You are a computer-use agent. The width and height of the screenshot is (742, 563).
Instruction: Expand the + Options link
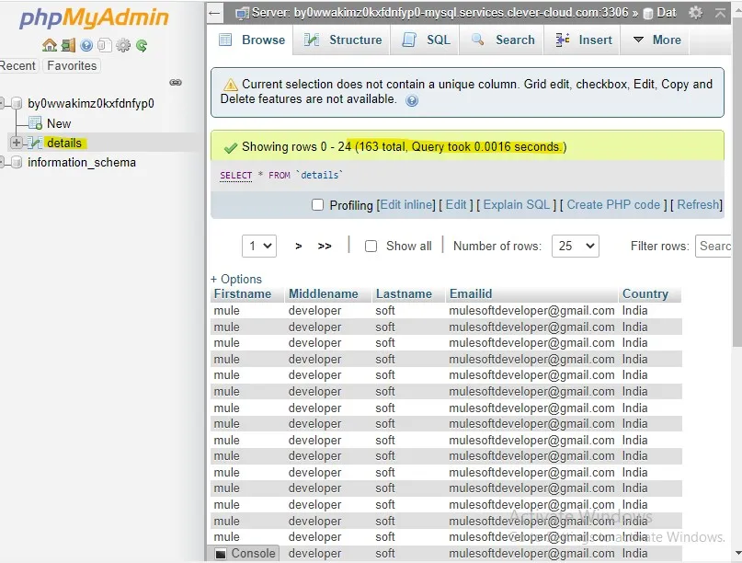pyautogui.click(x=236, y=279)
